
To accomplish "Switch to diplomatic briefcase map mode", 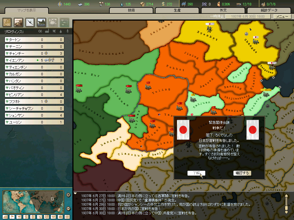I will coord(60,217).
